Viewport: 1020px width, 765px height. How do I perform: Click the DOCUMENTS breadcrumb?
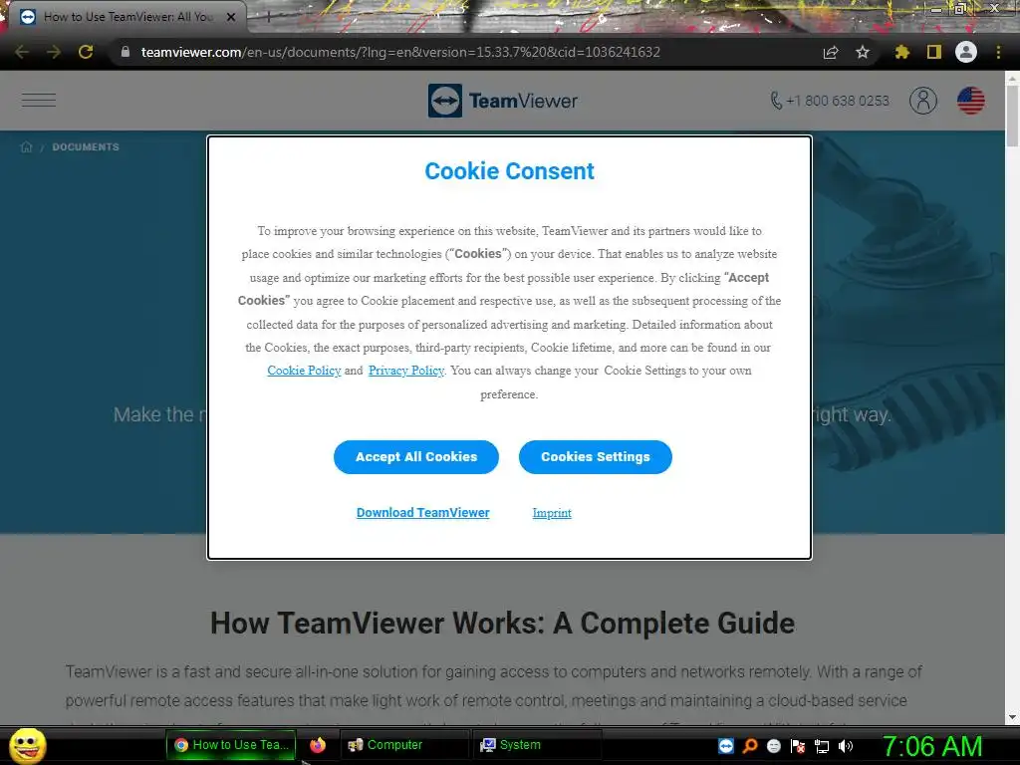(x=86, y=147)
